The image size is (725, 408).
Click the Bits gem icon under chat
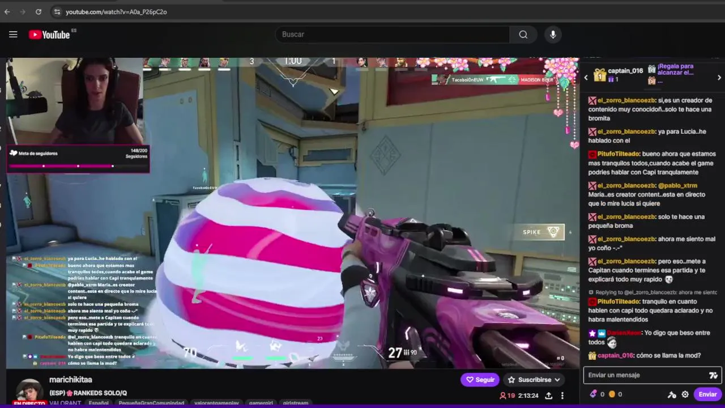pyautogui.click(x=593, y=394)
